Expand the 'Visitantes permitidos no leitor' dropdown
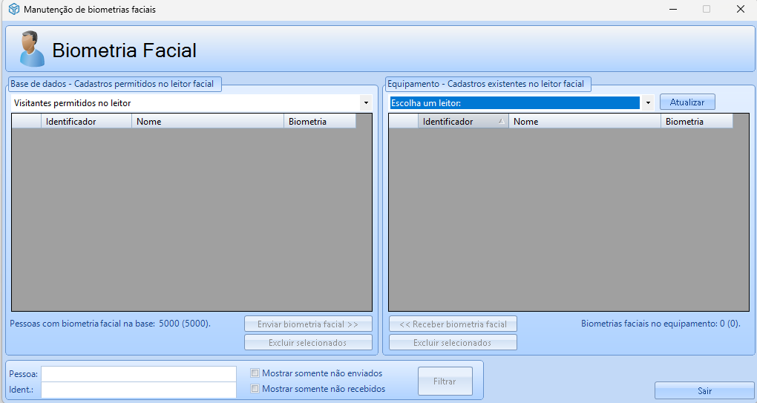757x403 pixels. point(366,103)
